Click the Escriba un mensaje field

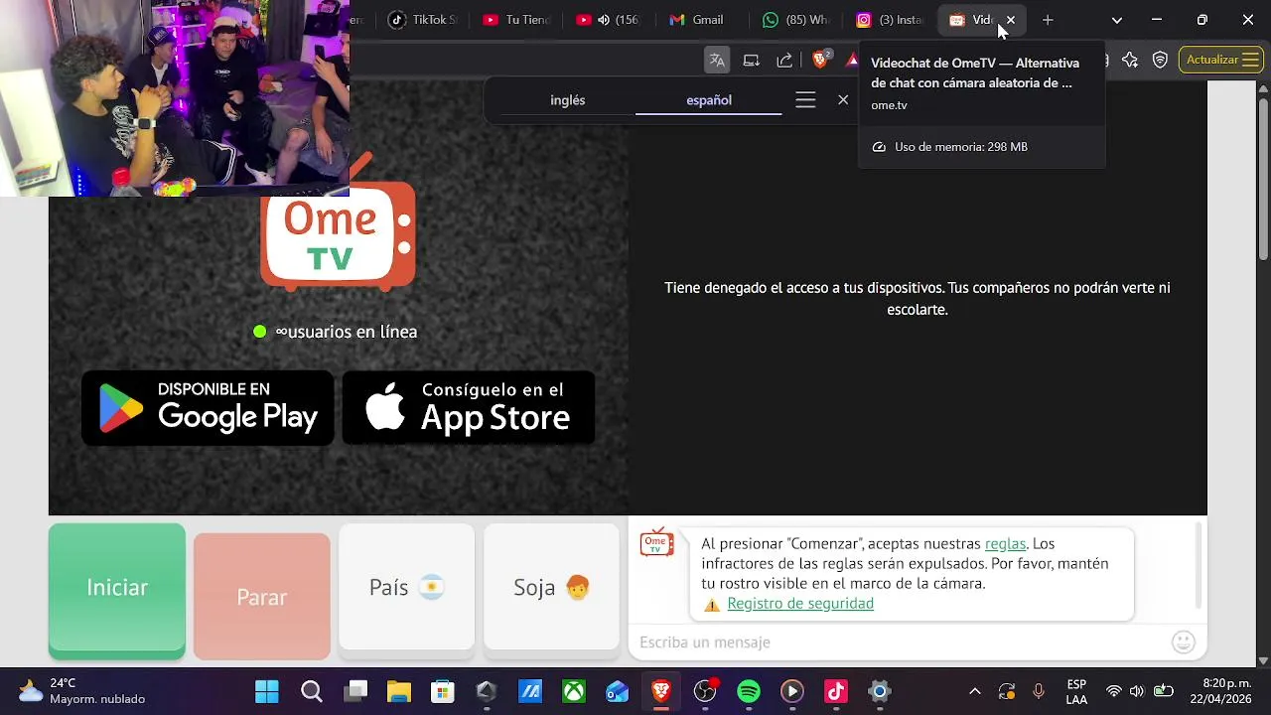pos(899,643)
